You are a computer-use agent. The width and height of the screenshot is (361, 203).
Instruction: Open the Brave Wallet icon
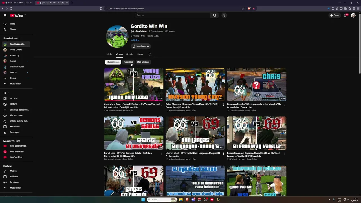click(x=345, y=8)
